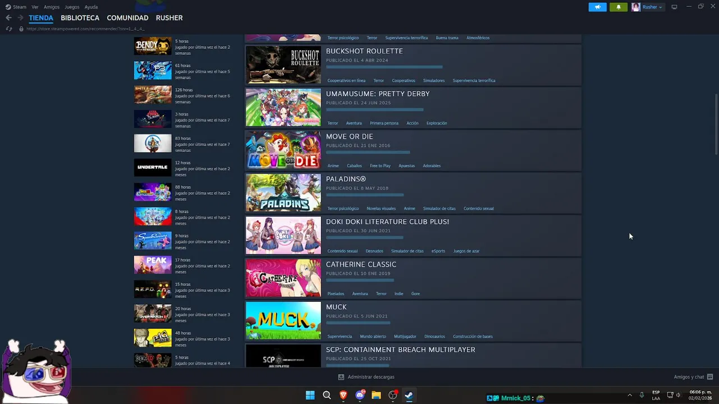Image resolution: width=719 pixels, height=404 pixels.
Task: Click the Muck relevance bar
Action: pyautogui.click(x=358, y=323)
